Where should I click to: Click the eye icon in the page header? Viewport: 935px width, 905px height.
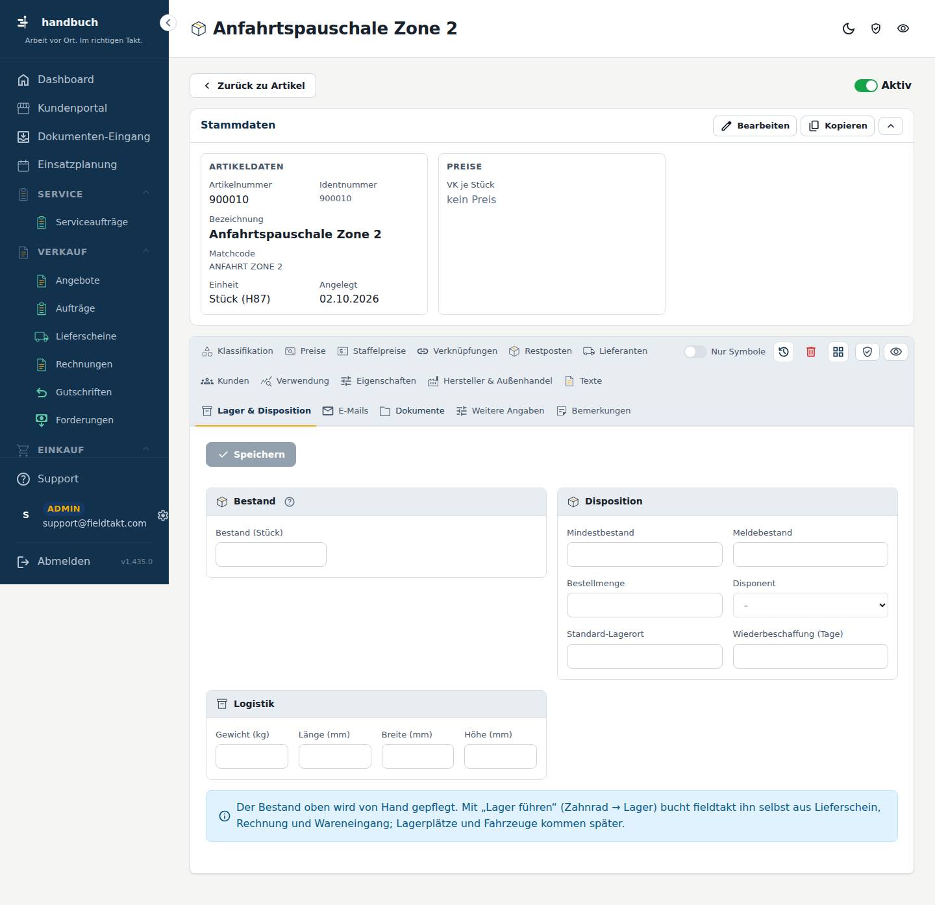903,29
